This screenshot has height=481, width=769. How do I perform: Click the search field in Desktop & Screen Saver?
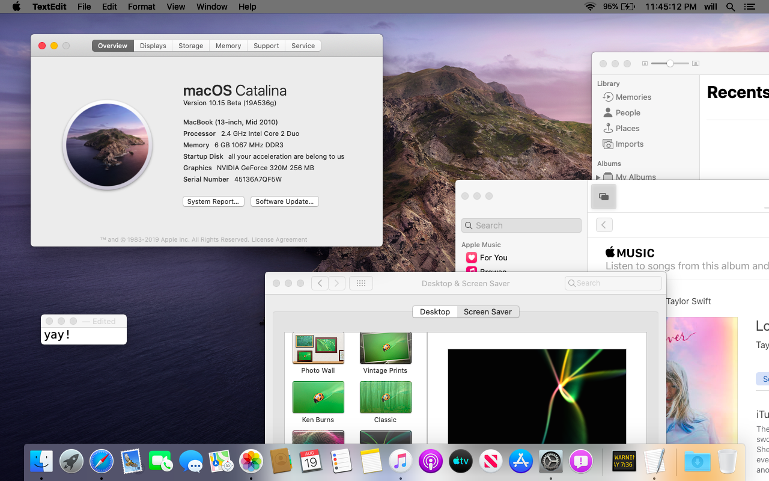(613, 283)
